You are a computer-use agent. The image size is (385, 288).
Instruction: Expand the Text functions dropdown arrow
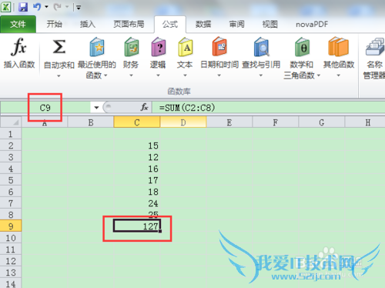(185, 75)
